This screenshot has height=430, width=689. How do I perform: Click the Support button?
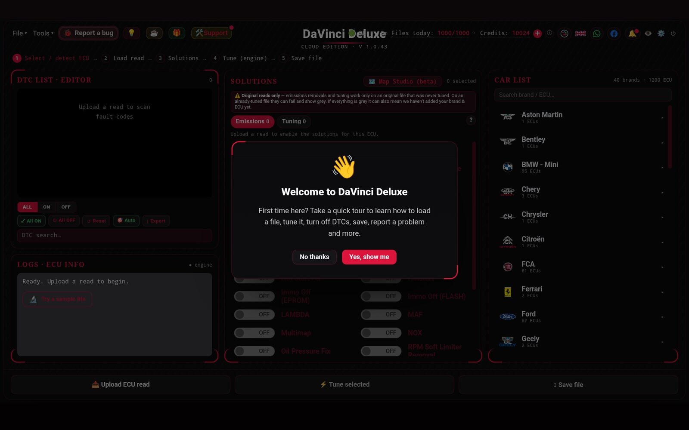(211, 33)
